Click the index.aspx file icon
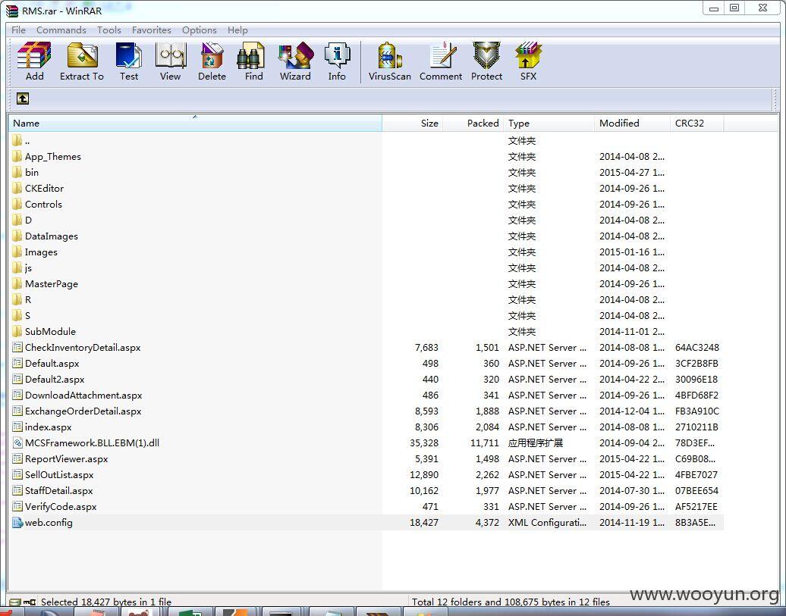This screenshot has width=786, height=616. click(x=17, y=427)
